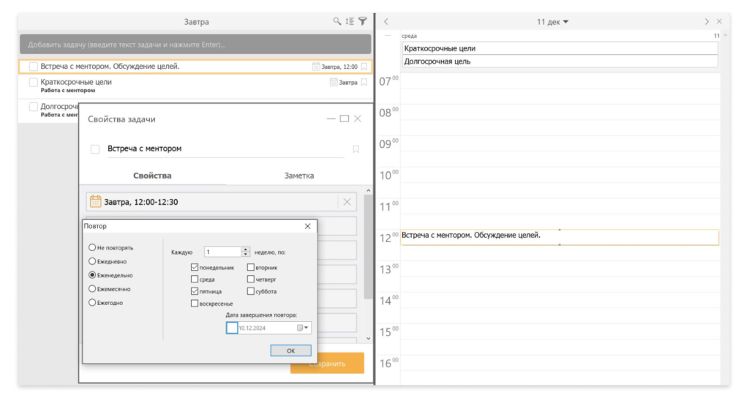Go to the previous day in the calendar
Viewport: 749px width, 395px height.
[x=386, y=22]
